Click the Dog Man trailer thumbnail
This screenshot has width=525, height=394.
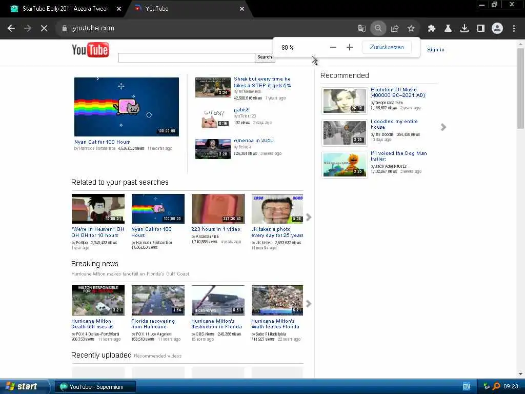[345, 165]
